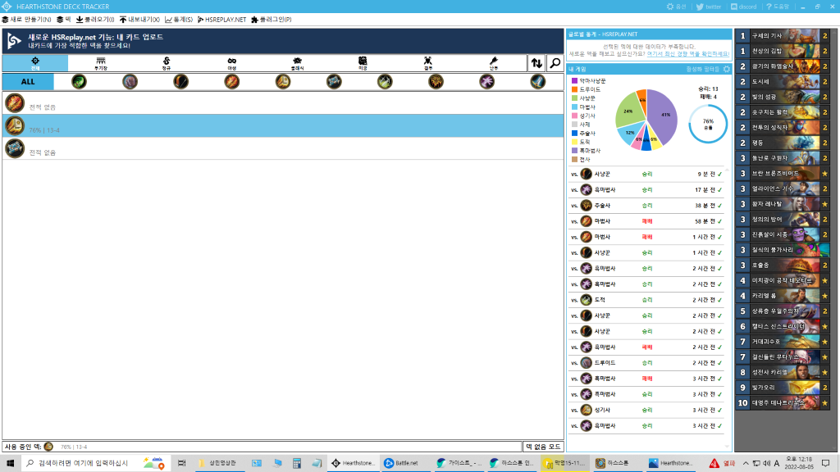Screen dimensions: 840x472
Task: Open Calculator from the taskbar
Action: 297,463
